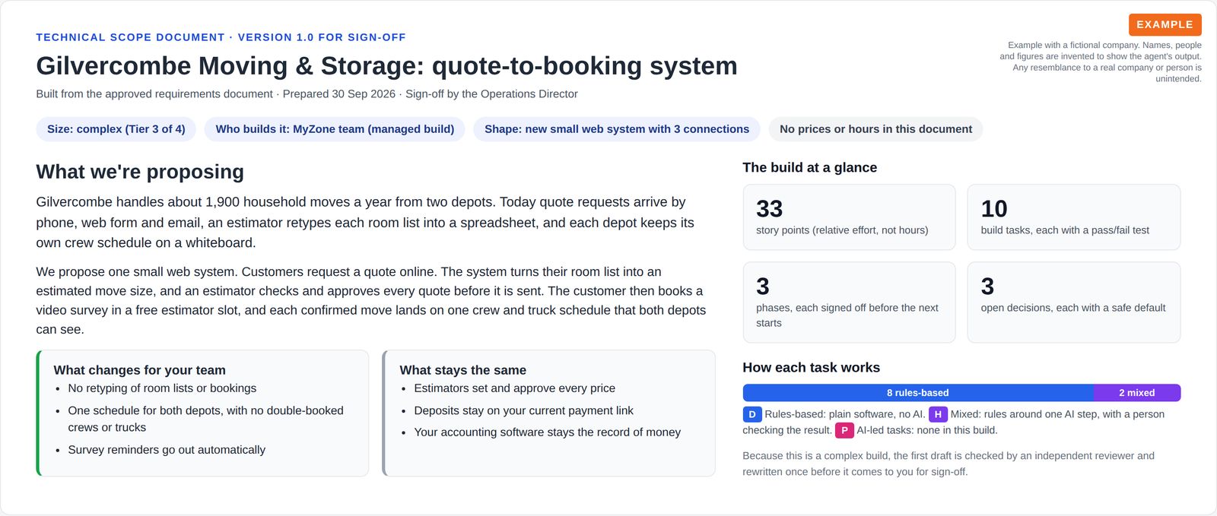Select the 'No prices or hours' pill
The height and width of the screenshot is (516, 1217).
(x=875, y=129)
